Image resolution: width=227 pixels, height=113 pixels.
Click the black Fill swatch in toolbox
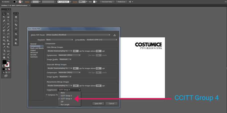tap(4, 62)
